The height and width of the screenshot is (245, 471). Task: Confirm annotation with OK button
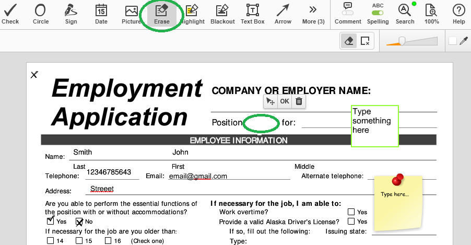pyautogui.click(x=285, y=101)
